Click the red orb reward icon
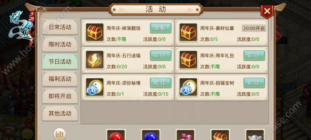The image size is (311, 140). 116,135
